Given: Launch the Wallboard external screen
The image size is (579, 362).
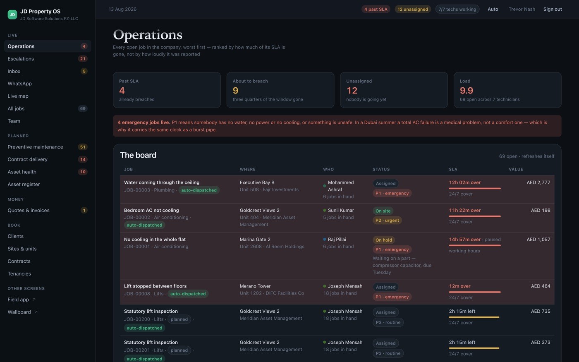Looking at the screenshot, I should coord(48,312).
